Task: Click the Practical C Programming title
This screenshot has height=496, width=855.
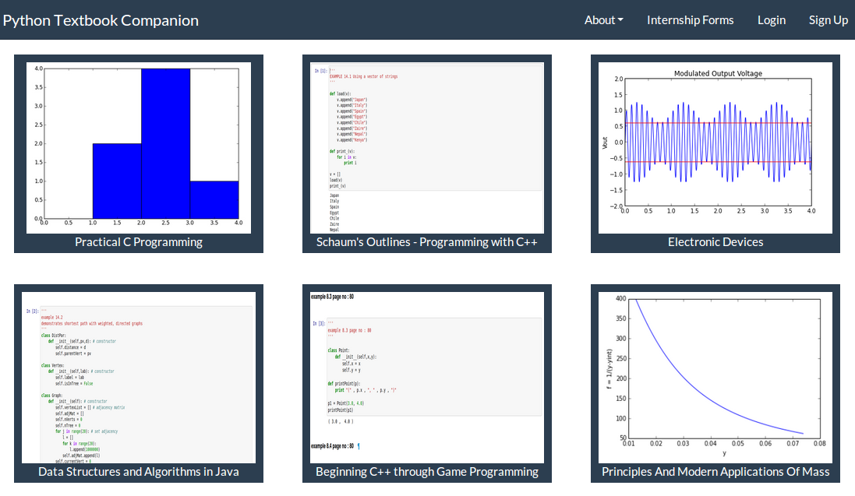Action: (139, 242)
